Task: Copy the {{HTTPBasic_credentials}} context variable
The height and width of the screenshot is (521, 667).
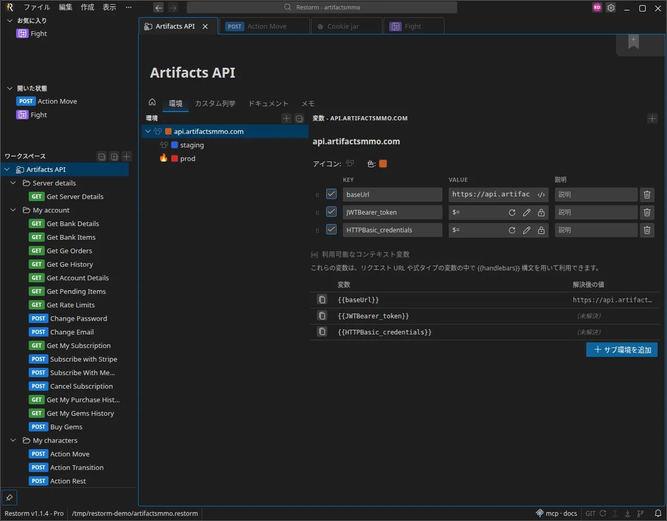Action: (322, 332)
